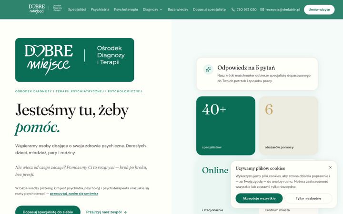Open the Specjaliści menu item
The height and width of the screenshot is (214, 343).
point(77,10)
